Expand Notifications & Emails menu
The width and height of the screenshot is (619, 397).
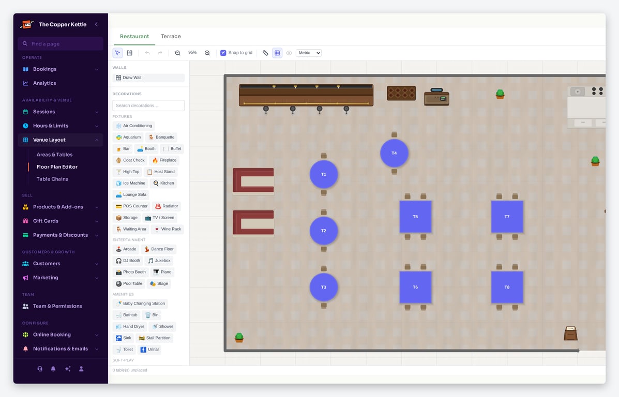tap(61, 349)
